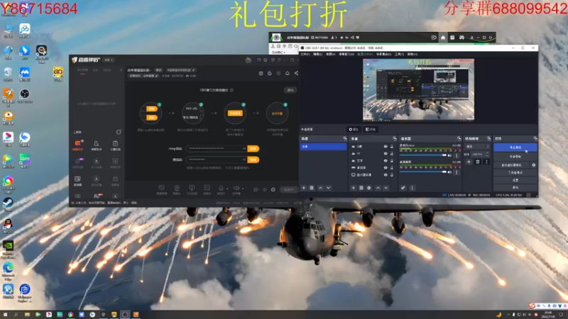Viewport: 568px width, 319px height.
Task: Add a new source in OBS Sources panel
Action: point(353,188)
